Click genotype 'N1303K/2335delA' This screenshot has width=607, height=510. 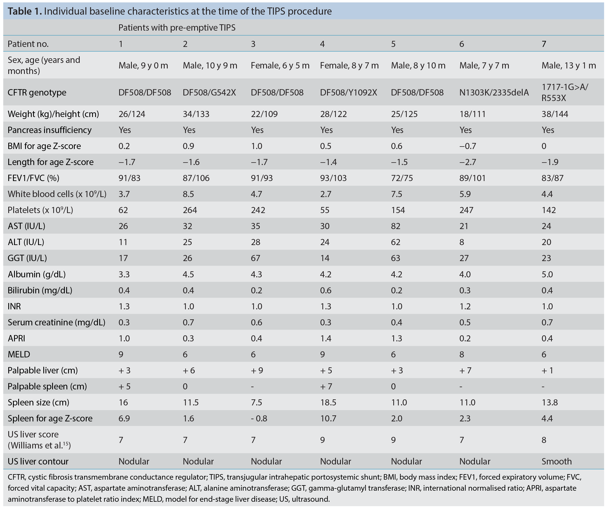pos(494,92)
